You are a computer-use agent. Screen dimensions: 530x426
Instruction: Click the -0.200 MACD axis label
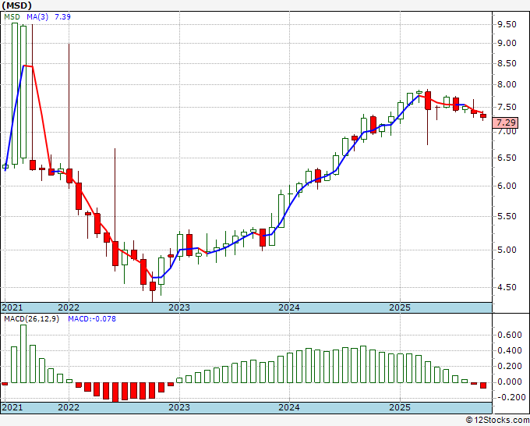(x=508, y=397)
